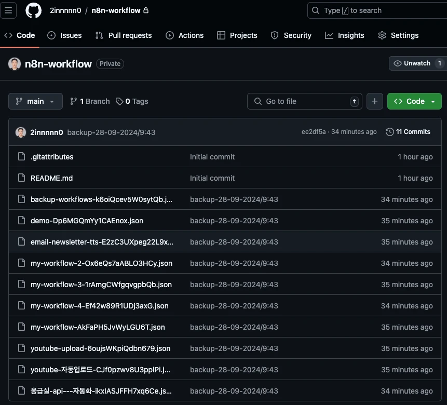The image size is (447, 405).
Task: Open my-workflow-3-1rAmgCWfgqvgpbQb.json
Action: (x=101, y=285)
